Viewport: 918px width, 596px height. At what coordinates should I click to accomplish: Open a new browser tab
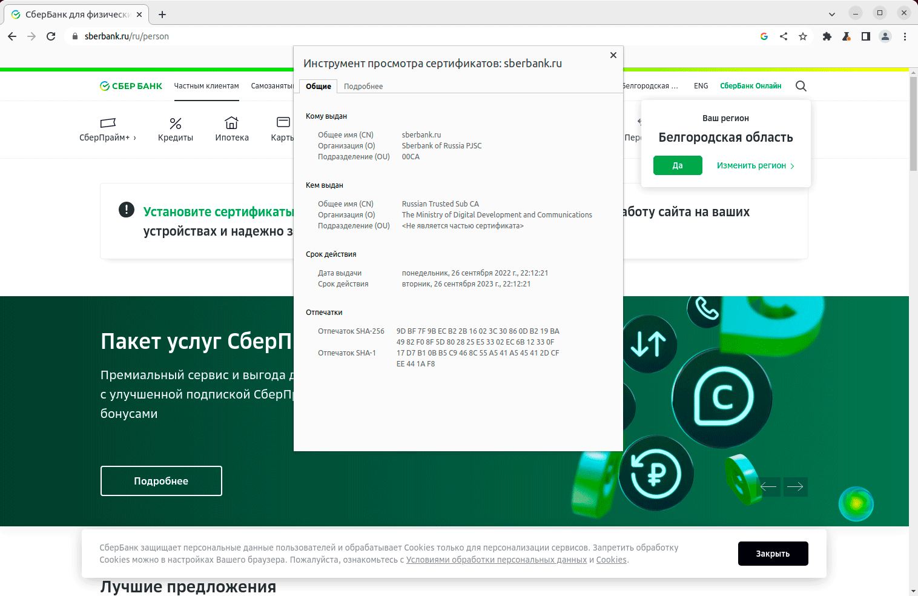click(x=162, y=15)
